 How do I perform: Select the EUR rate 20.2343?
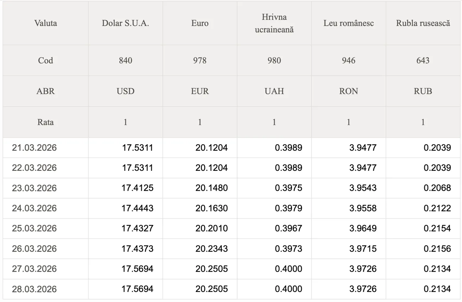[212, 249]
